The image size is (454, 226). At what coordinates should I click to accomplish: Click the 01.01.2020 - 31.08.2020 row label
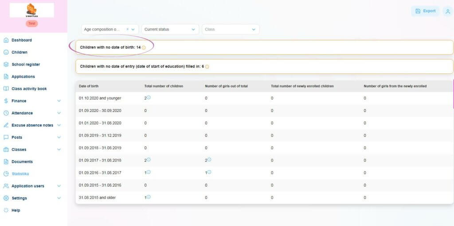click(100, 123)
